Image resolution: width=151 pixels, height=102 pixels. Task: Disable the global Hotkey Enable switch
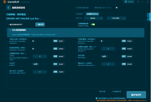click(93, 25)
